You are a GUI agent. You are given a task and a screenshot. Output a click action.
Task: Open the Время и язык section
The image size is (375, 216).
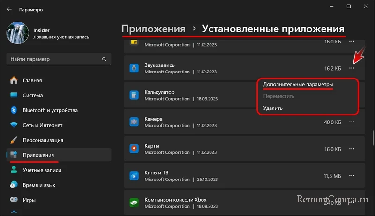pos(59,185)
